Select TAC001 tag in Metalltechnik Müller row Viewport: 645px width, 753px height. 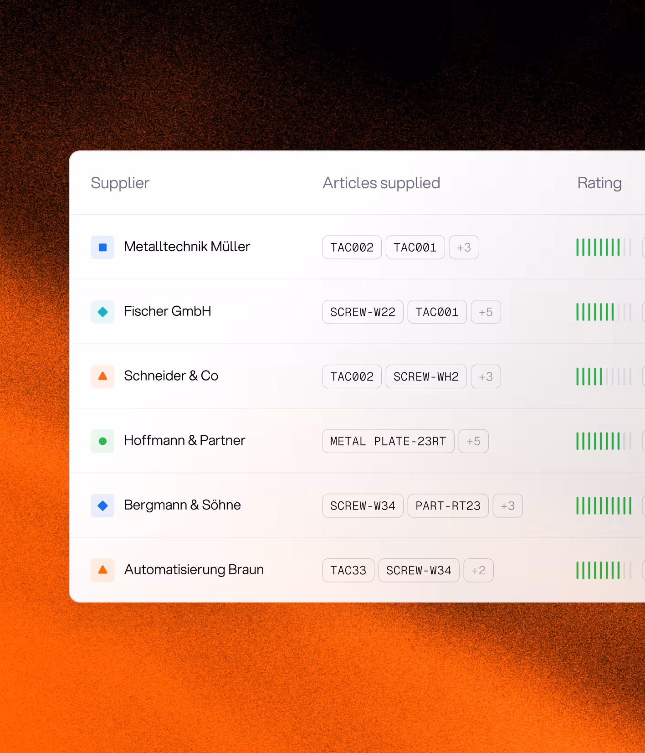pyautogui.click(x=415, y=247)
